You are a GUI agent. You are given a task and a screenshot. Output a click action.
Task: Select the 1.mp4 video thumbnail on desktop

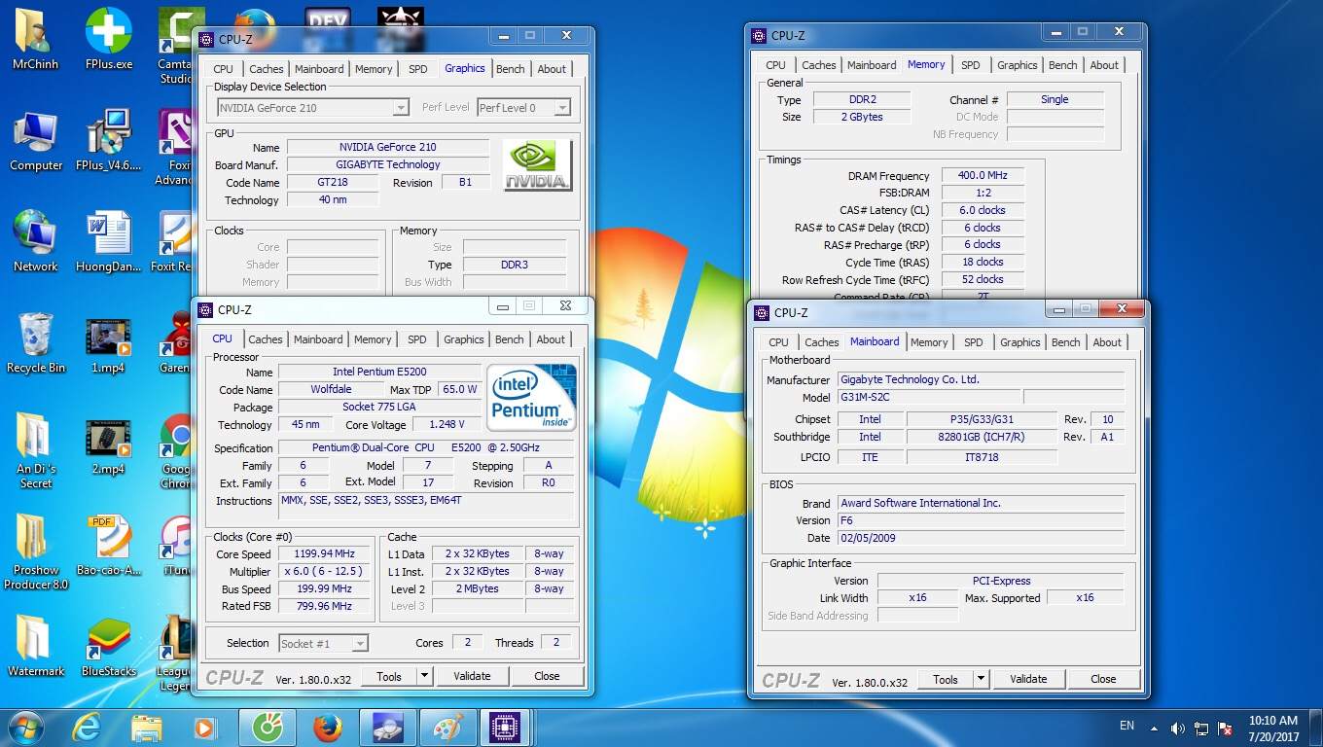click(x=108, y=337)
